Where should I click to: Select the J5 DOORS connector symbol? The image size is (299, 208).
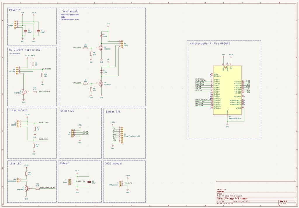pyautogui.click(x=18, y=124)
